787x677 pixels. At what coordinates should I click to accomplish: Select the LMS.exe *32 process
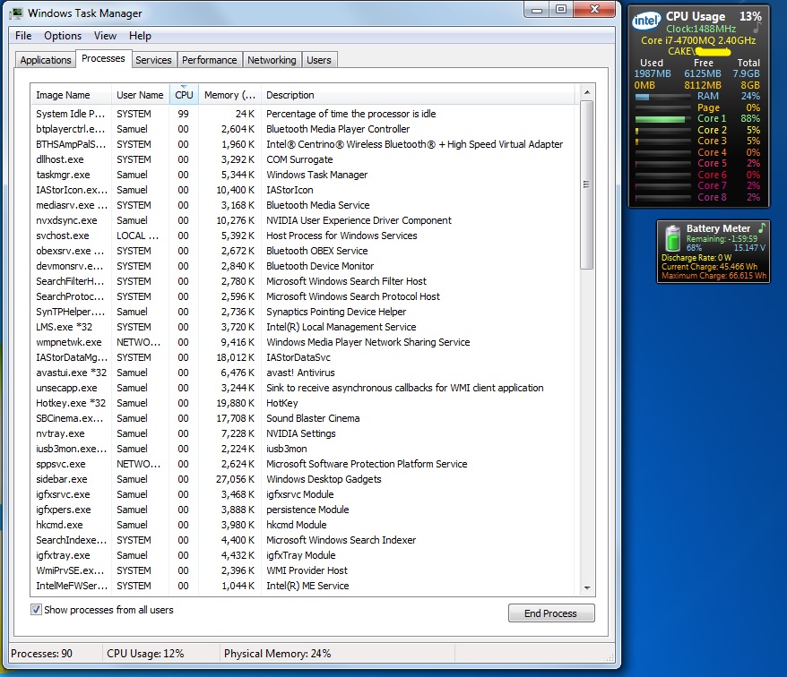[x=303, y=327]
